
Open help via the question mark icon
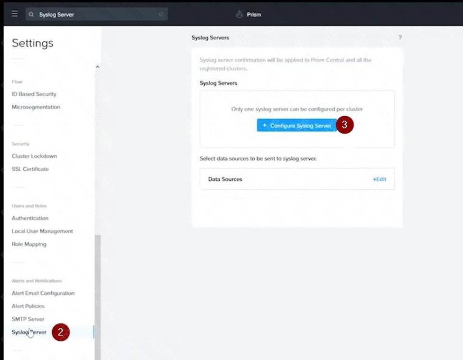400,37
